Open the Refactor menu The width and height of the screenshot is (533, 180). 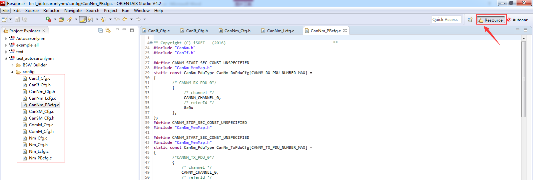coord(51,11)
